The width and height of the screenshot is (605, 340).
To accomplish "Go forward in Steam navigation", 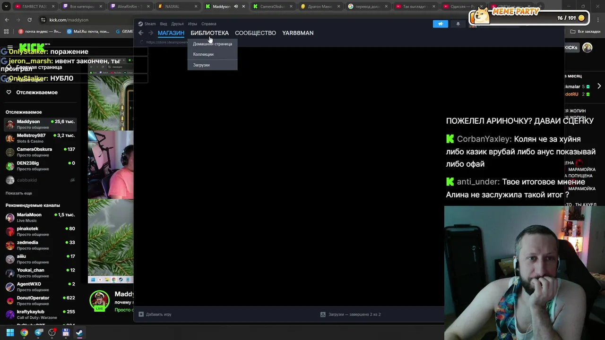I will pyautogui.click(x=151, y=33).
